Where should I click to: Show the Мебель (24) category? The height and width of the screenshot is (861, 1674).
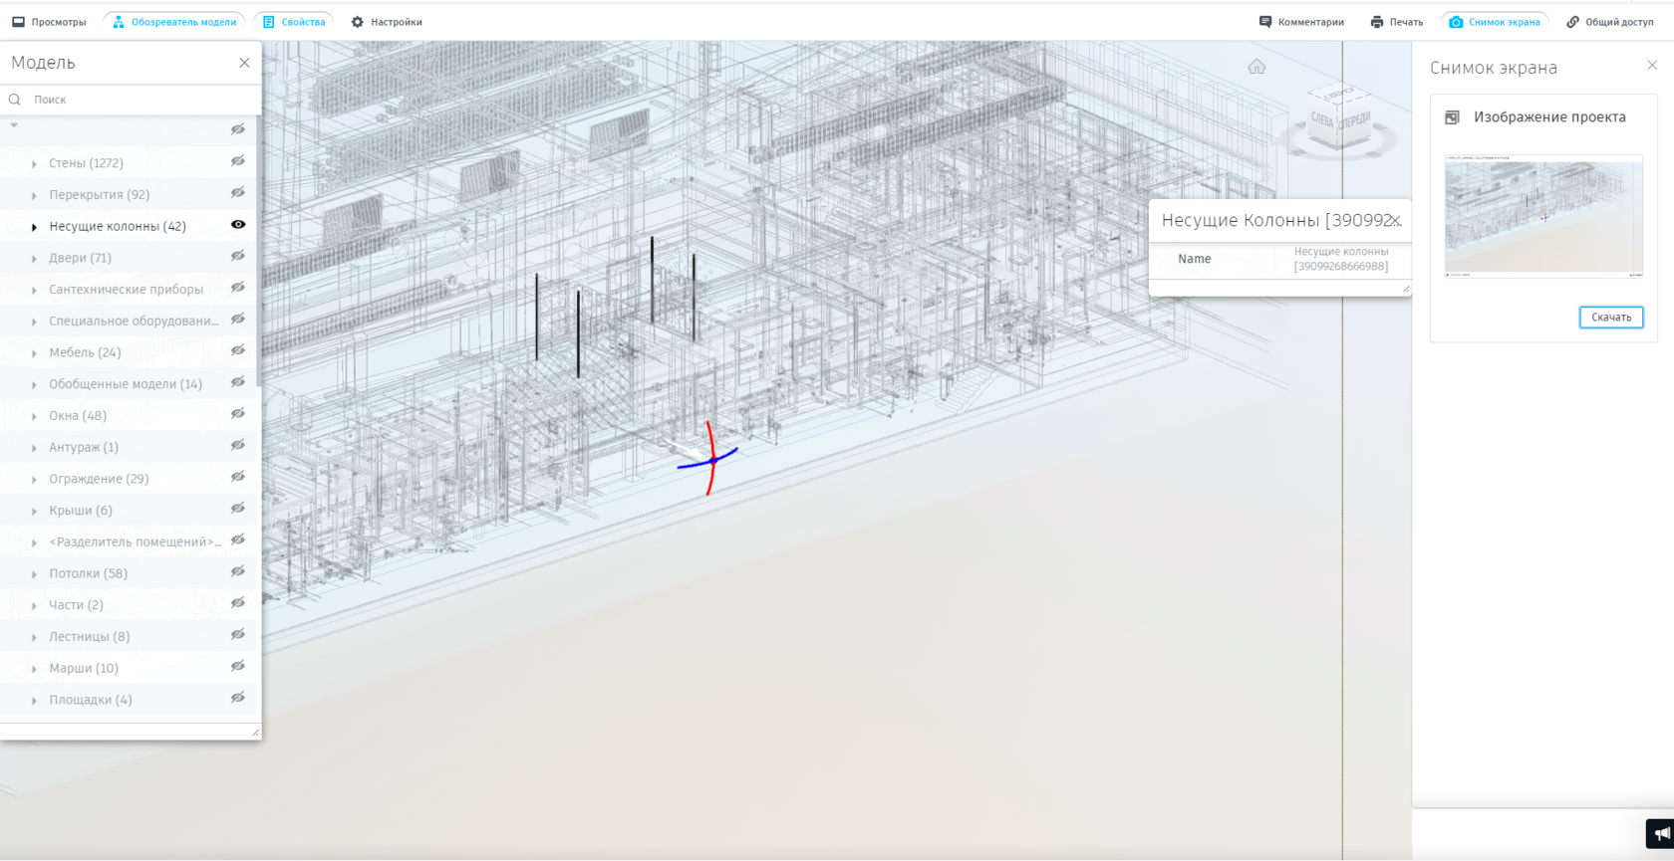coord(238,350)
